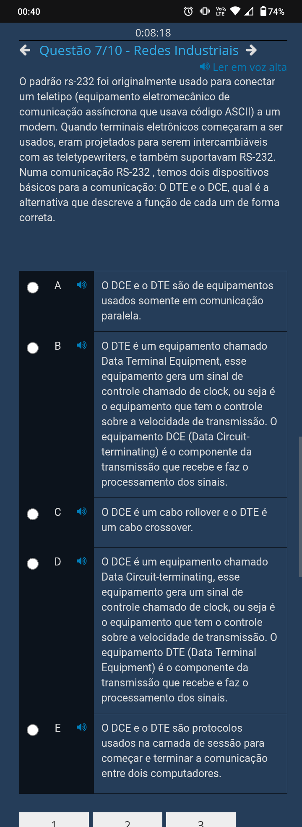The width and height of the screenshot is (302, 827).
Task: Select radio button for answer A
Action: tap(33, 288)
